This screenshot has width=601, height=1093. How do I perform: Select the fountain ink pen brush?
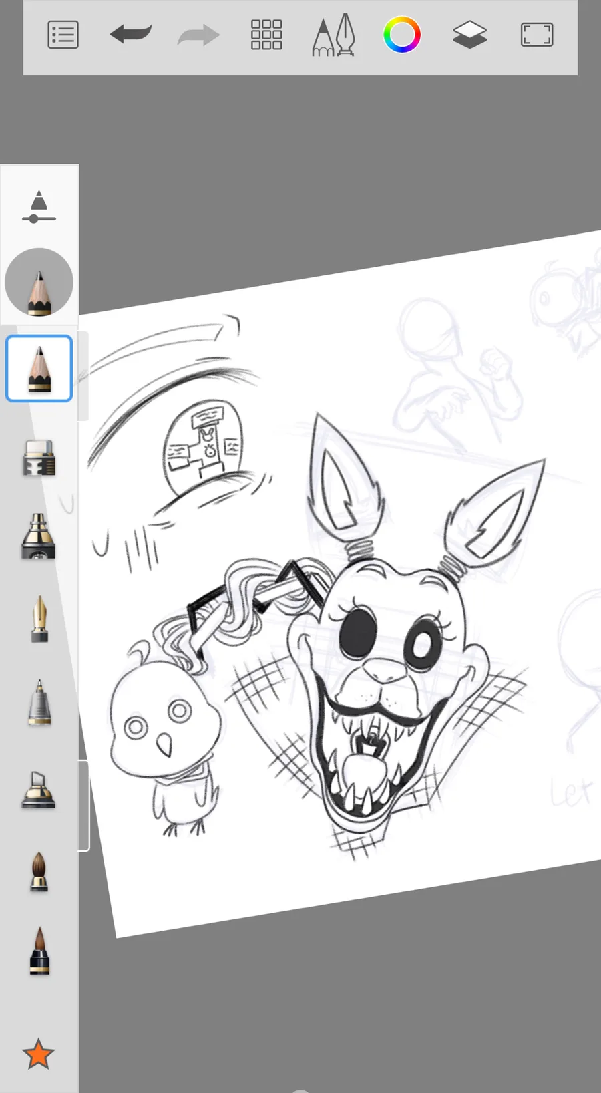click(x=39, y=619)
